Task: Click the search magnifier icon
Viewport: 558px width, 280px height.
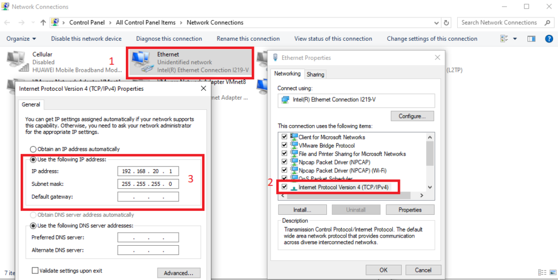Action: (548, 23)
